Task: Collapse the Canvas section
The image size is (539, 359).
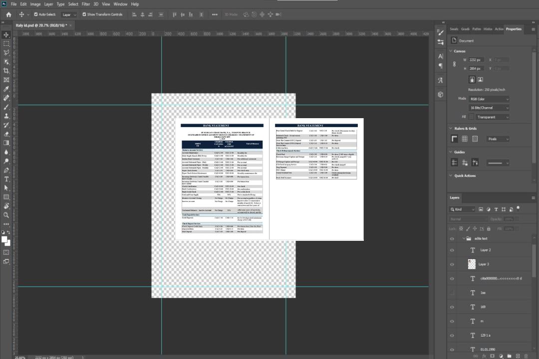Action: pyautogui.click(x=451, y=51)
